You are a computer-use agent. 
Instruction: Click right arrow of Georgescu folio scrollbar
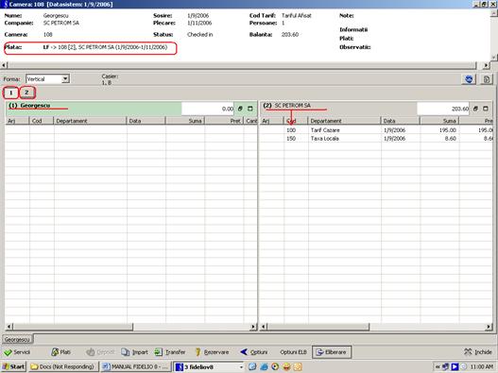tap(253, 327)
